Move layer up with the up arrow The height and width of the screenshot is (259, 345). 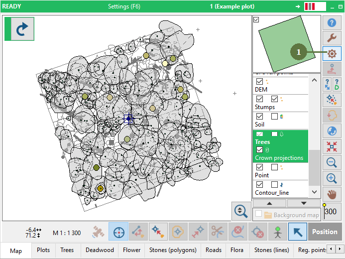click(269, 203)
